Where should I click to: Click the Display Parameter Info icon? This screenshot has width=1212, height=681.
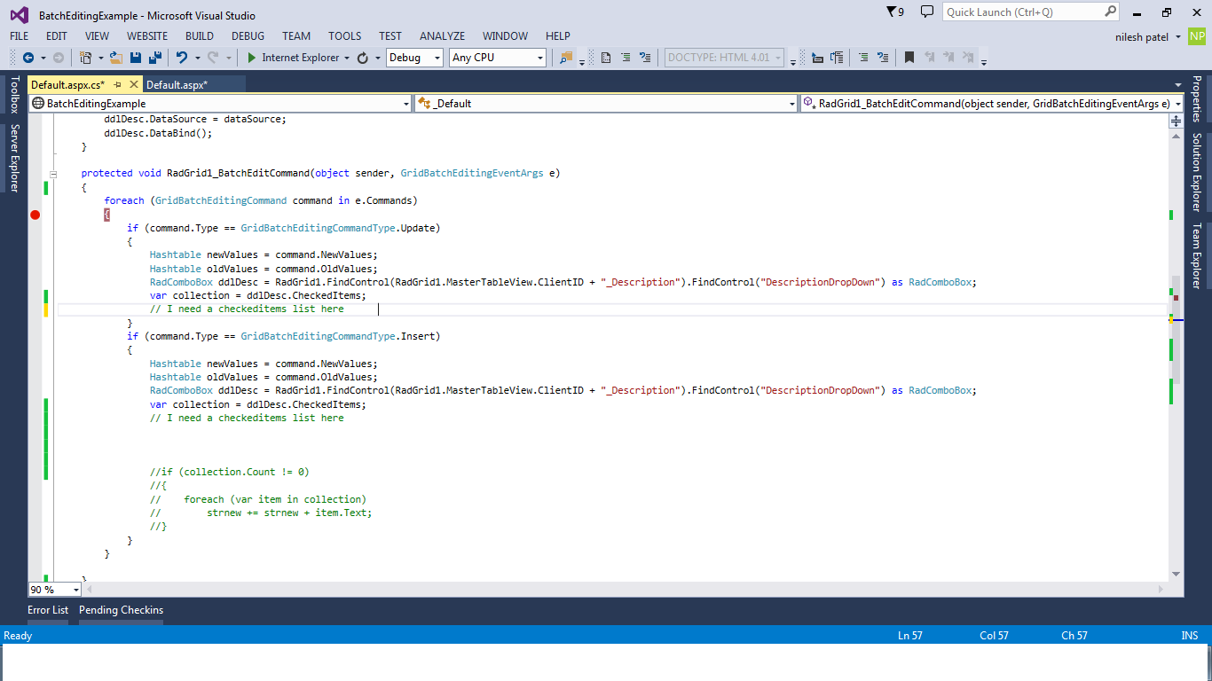tap(837, 58)
